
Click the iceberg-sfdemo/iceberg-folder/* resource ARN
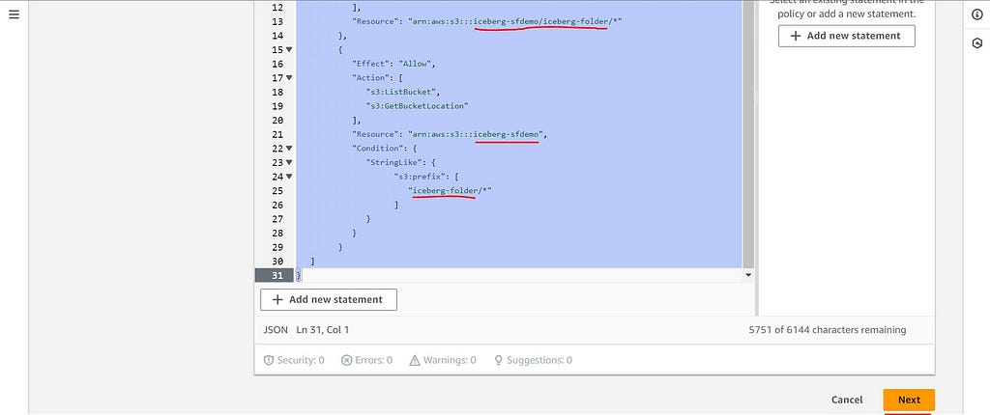[516, 21]
